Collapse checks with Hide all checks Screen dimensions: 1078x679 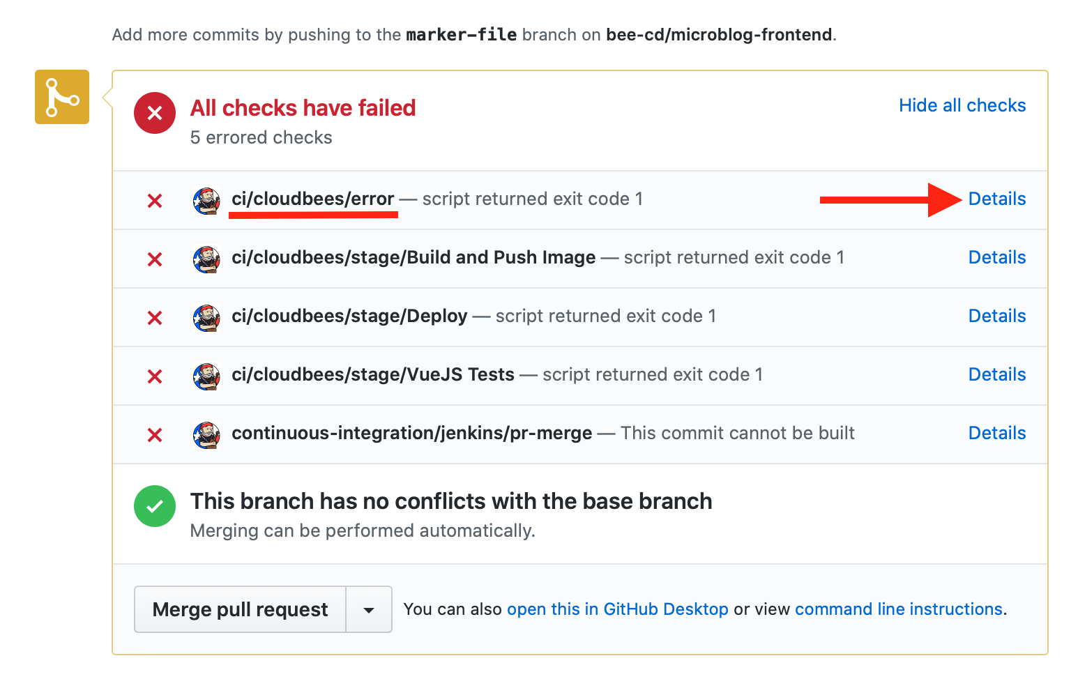pos(962,105)
